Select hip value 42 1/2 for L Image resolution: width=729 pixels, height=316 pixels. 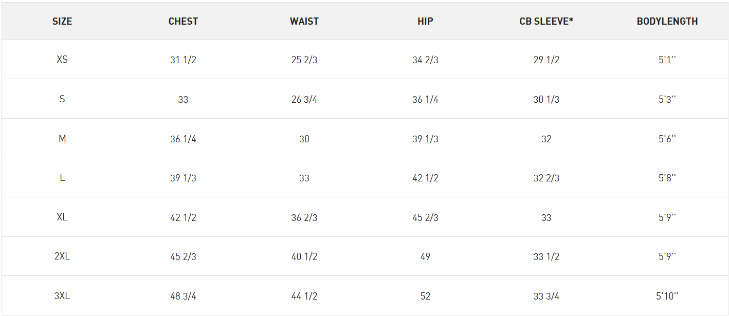pyautogui.click(x=425, y=178)
